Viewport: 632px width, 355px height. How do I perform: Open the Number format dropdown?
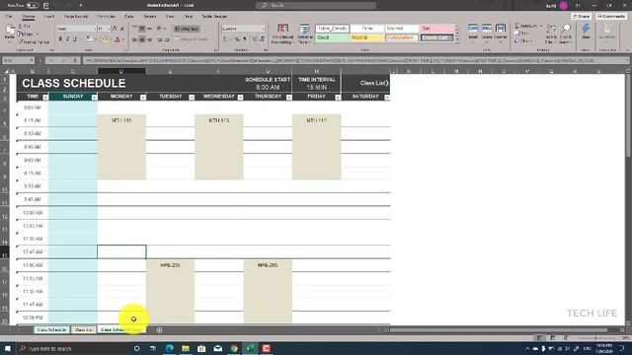click(x=264, y=29)
